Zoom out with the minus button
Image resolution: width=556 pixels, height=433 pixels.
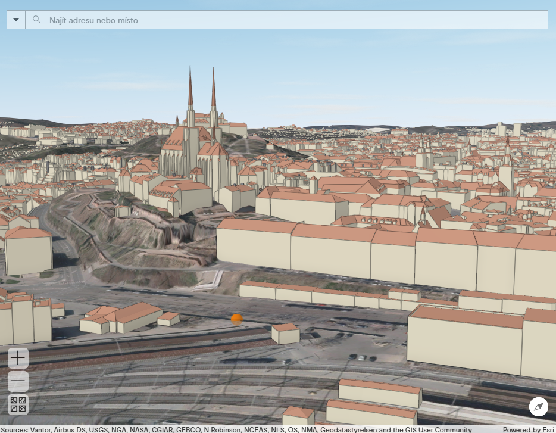click(18, 381)
